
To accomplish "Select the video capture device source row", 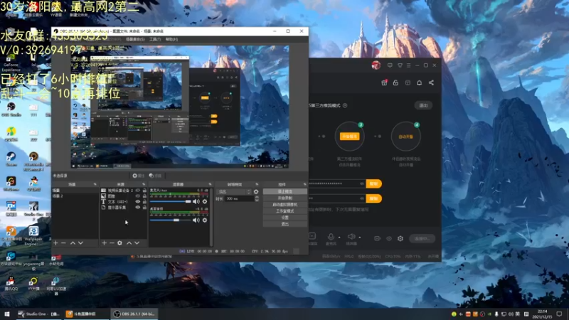I will point(123,190).
